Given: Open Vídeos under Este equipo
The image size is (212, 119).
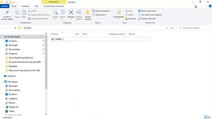Looking at the screenshot, I should pos(12,111).
